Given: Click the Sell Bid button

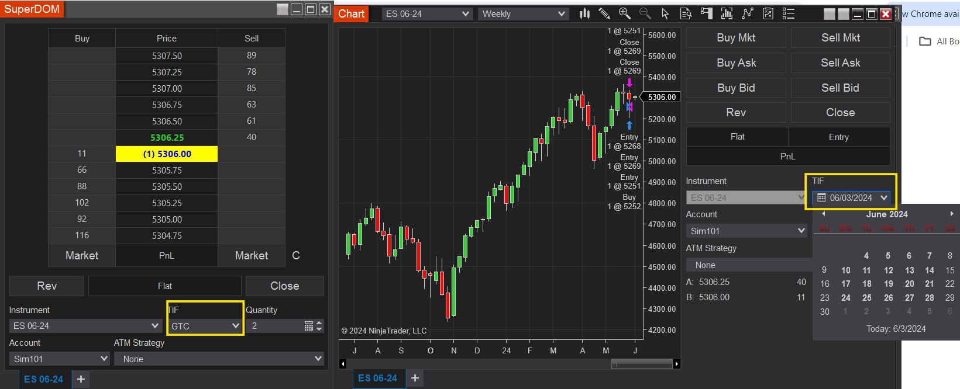Looking at the screenshot, I should click(841, 88).
